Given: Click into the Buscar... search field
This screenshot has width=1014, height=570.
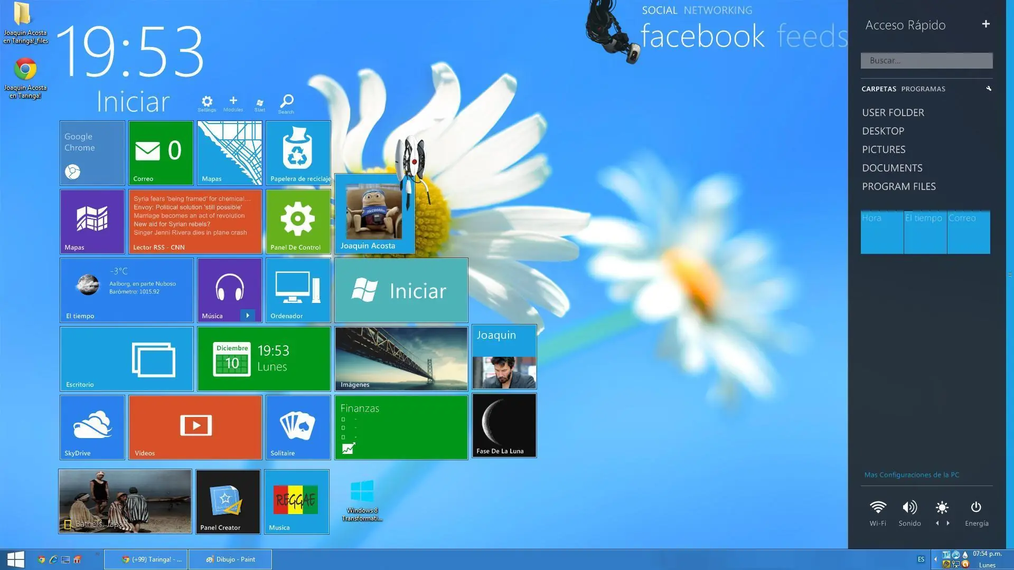Looking at the screenshot, I should coord(926,61).
